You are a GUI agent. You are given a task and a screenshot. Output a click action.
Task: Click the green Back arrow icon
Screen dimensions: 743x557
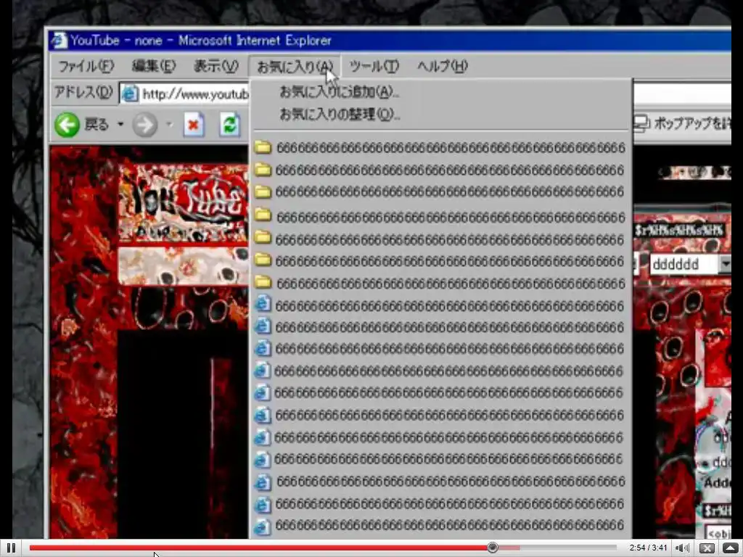(x=67, y=125)
